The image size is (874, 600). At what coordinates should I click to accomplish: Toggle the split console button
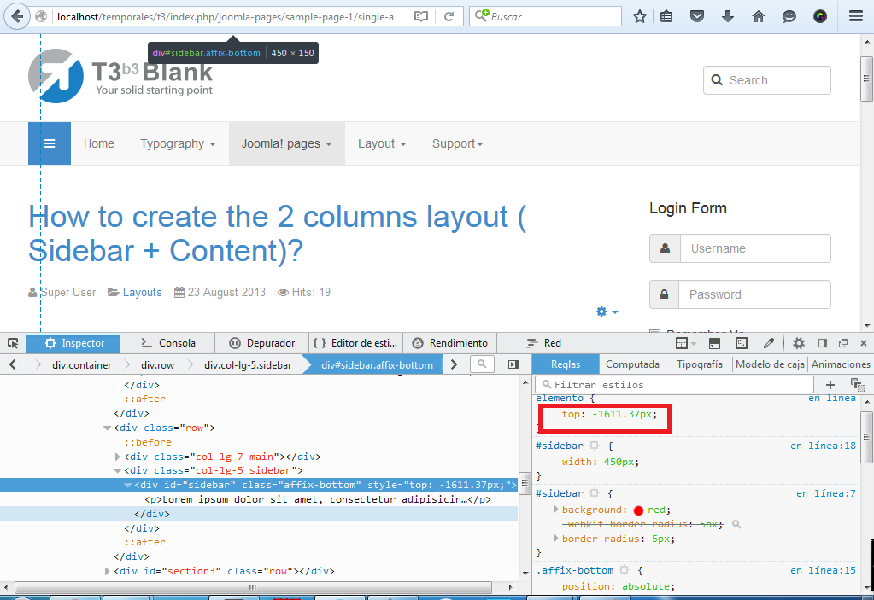(714, 343)
